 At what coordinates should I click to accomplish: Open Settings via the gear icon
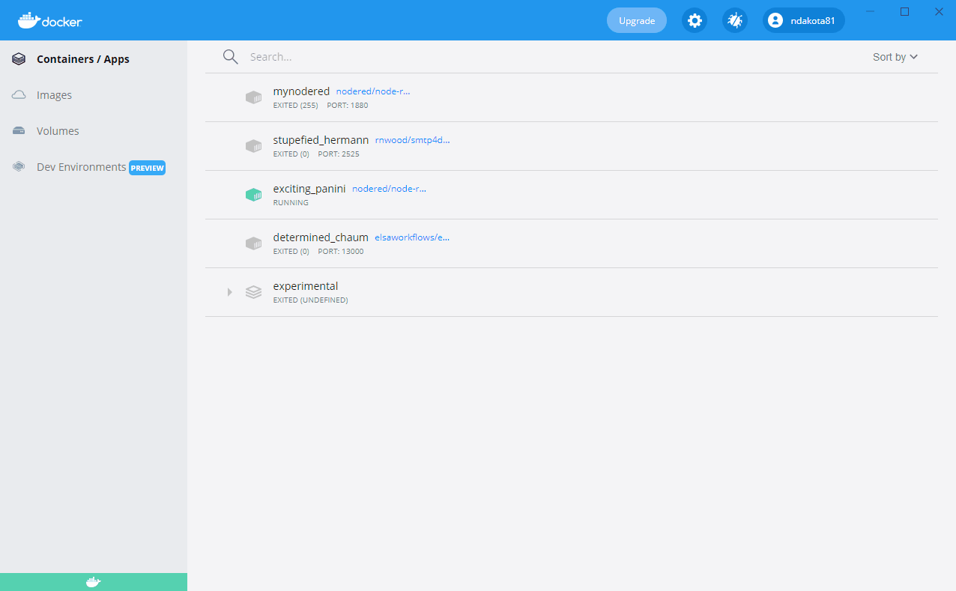point(695,20)
